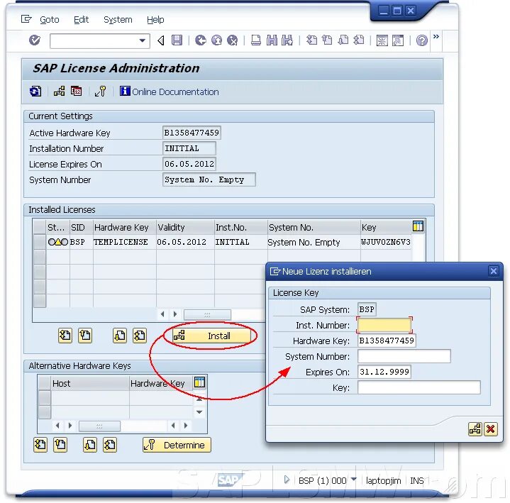The image size is (510, 503).
Task: Click previous-page icon under Installed Licenses
Action: point(85,336)
